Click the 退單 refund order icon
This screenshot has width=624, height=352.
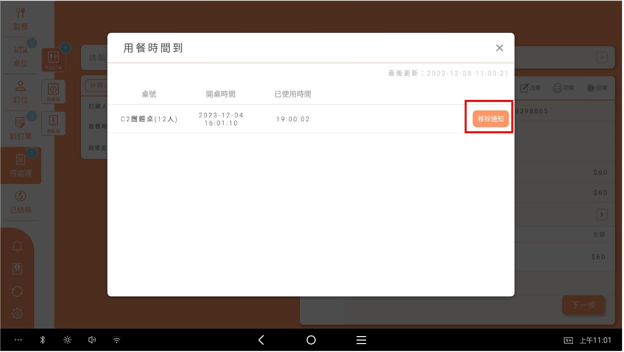click(597, 88)
